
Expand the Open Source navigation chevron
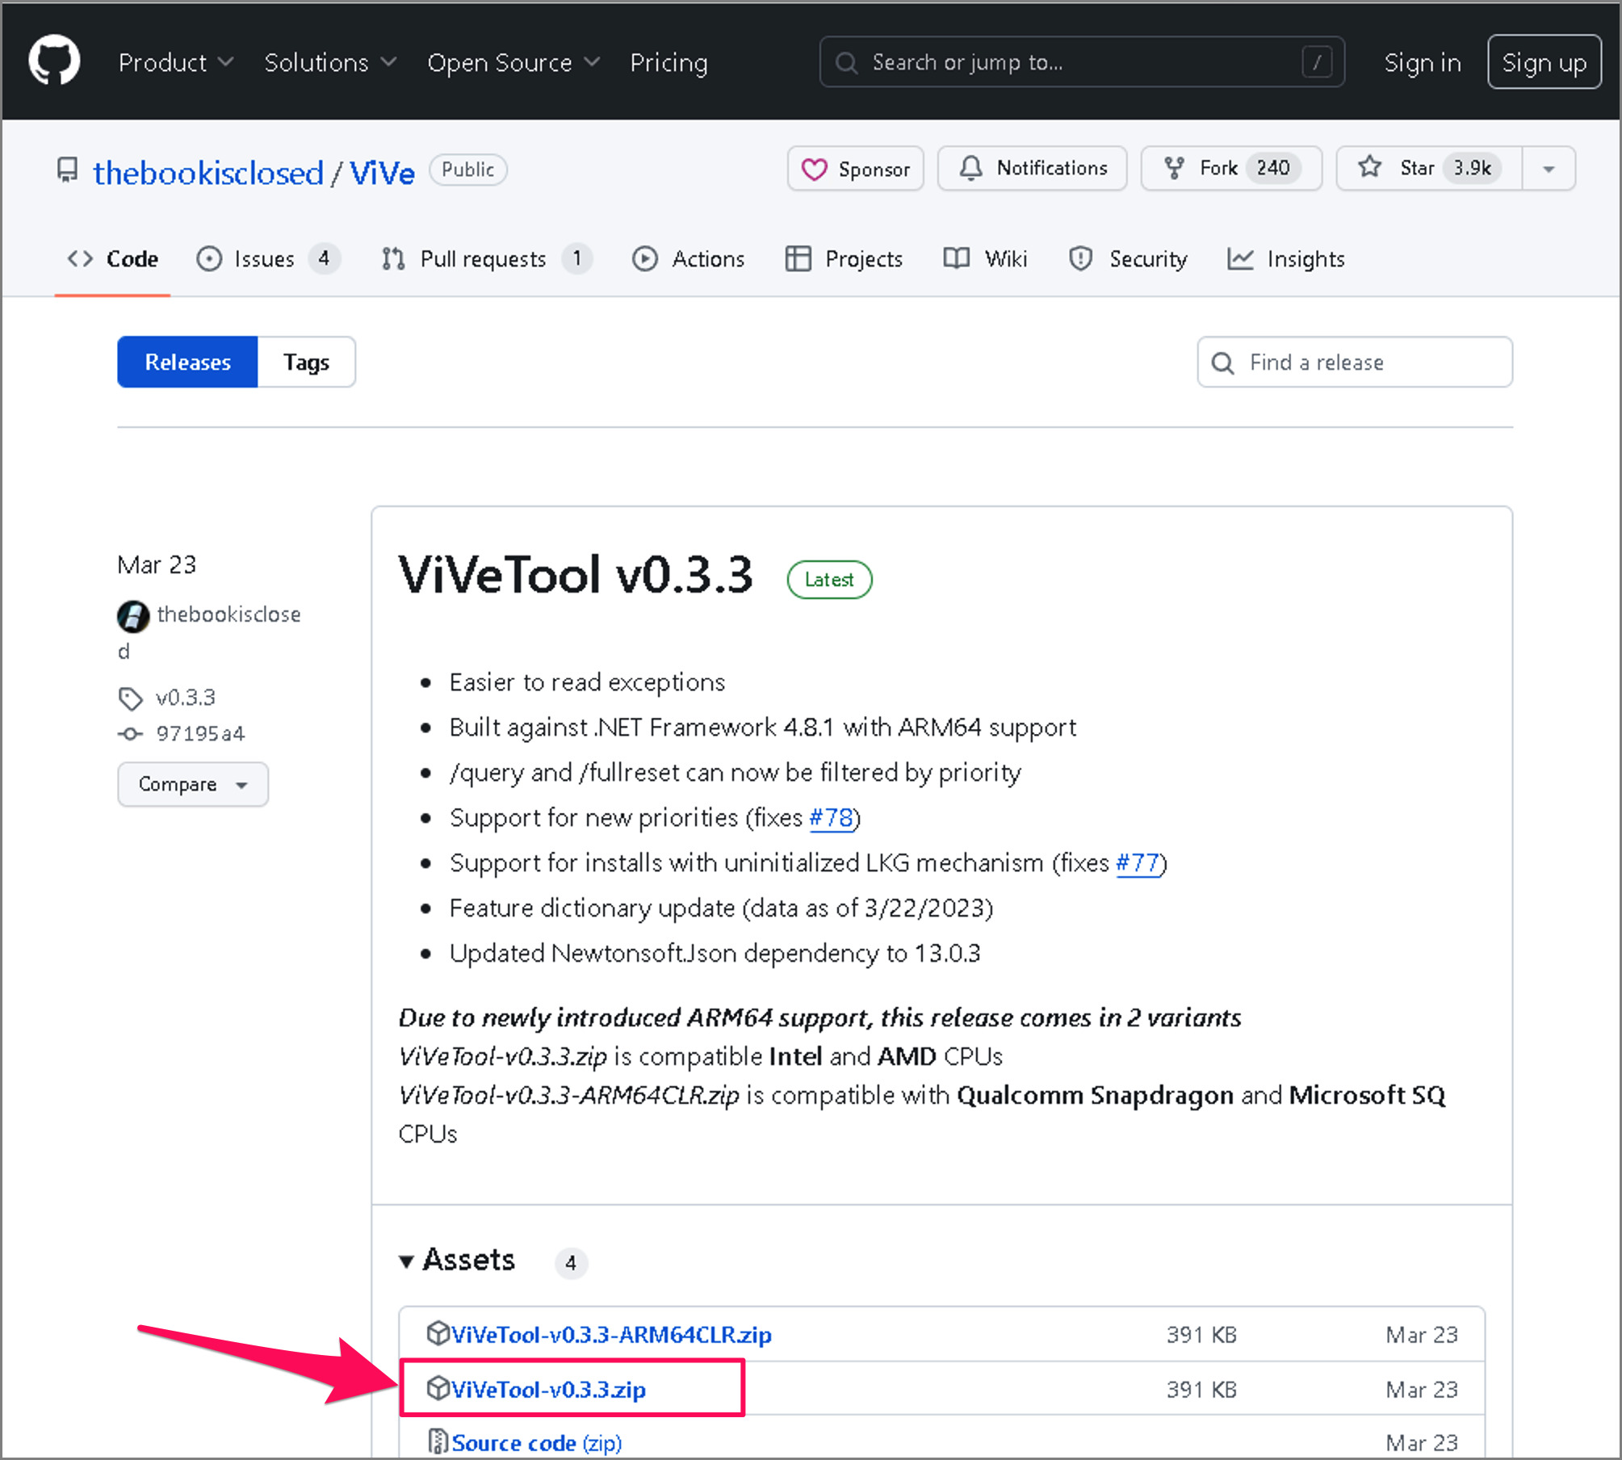[593, 62]
